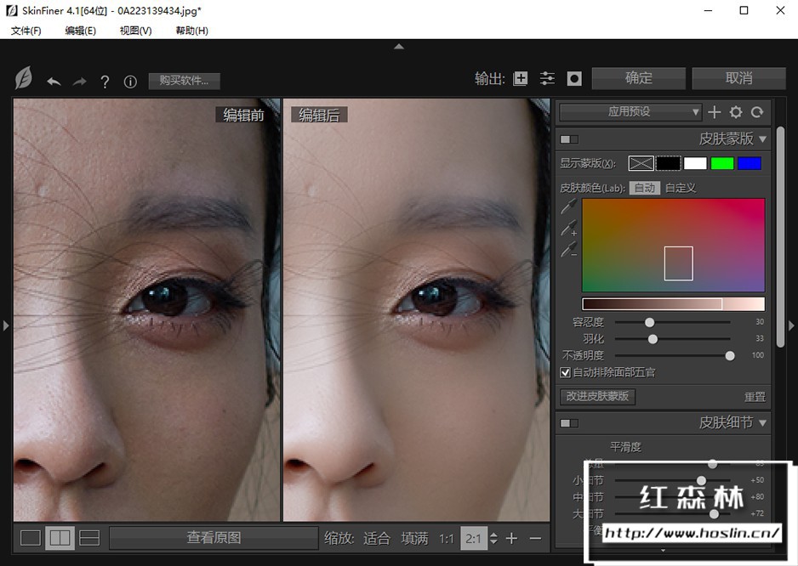Click the redo arrow icon
This screenshot has width=798, height=566.
[x=79, y=82]
